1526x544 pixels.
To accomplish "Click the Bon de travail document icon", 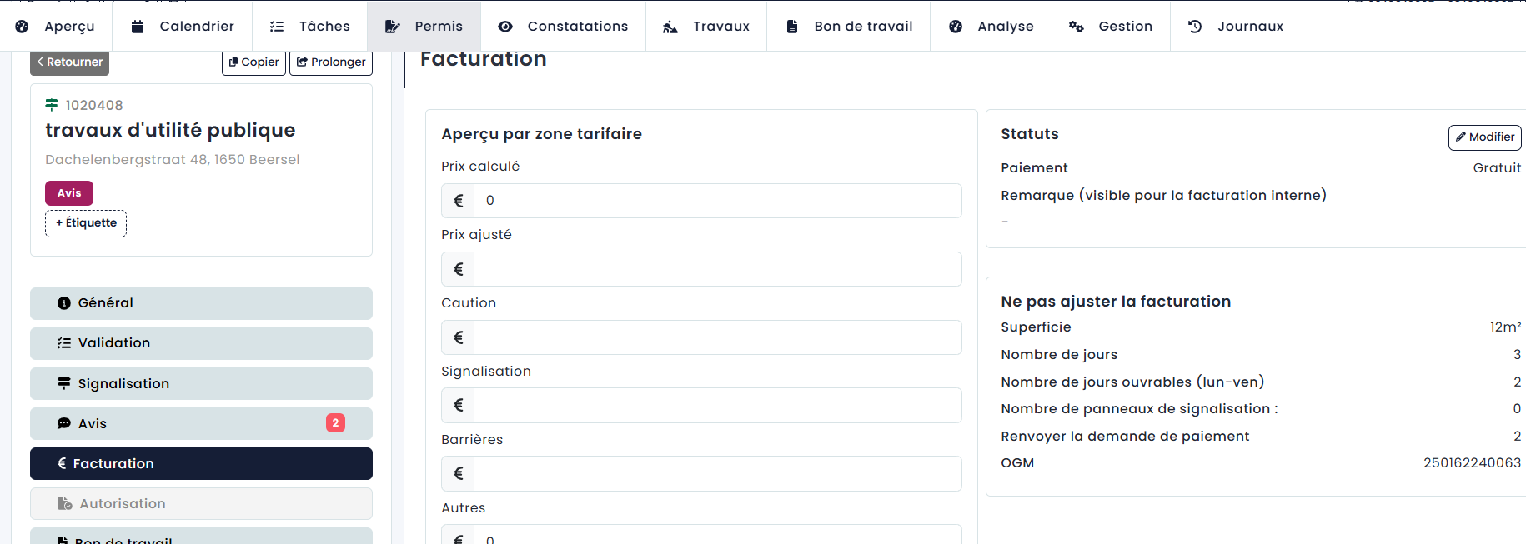I will (792, 27).
